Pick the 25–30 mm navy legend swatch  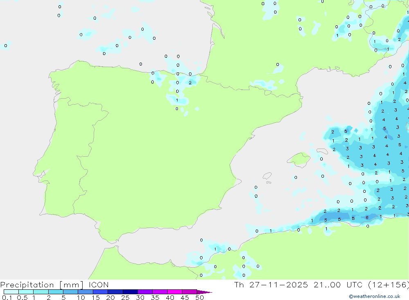pyautogui.click(x=130, y=292)
